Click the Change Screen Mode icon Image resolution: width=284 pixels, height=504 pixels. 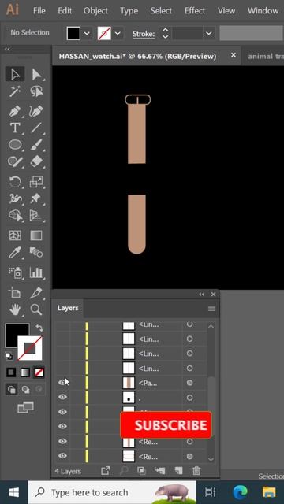coord(25,407)
